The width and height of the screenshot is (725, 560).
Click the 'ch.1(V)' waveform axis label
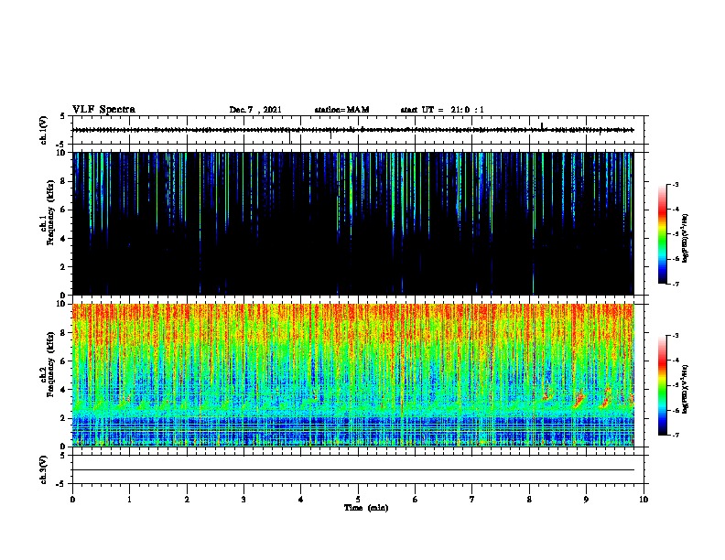click(x=43, y=130)
